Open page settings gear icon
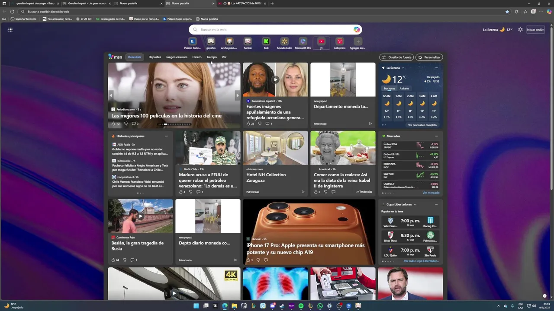Image resolution: width=554 pixels, height=311 pixels. [520, 30]
